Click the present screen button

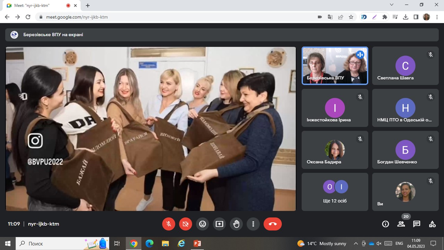click(219, 224)
